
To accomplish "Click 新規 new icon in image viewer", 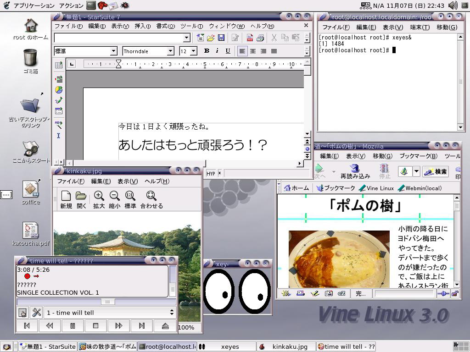I will pos(66,200).
